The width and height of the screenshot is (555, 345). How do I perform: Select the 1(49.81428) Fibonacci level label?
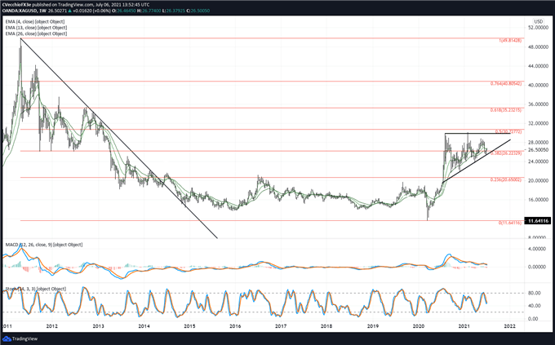click(x=510, y=41)
